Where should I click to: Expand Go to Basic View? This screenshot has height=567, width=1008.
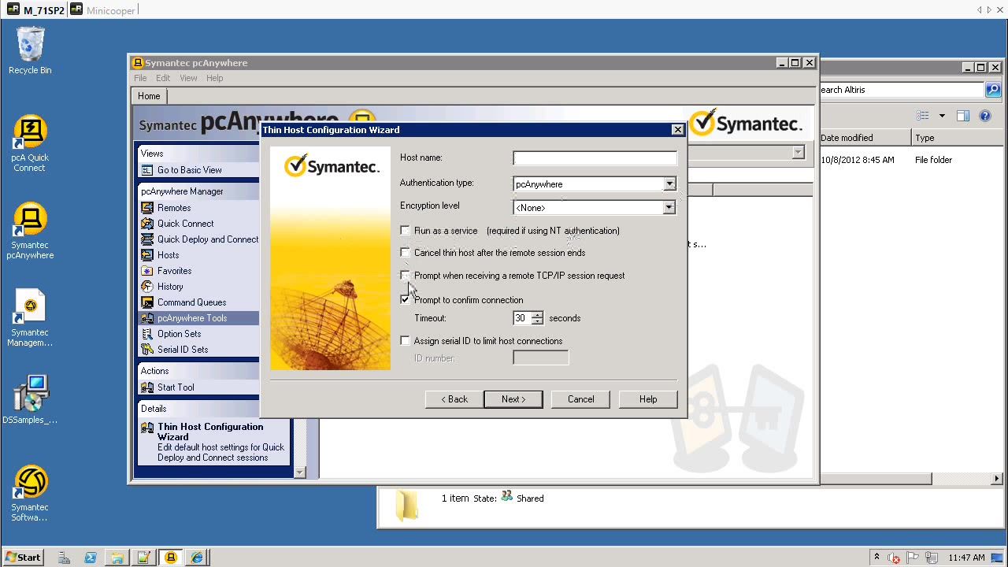coord(190,170)
